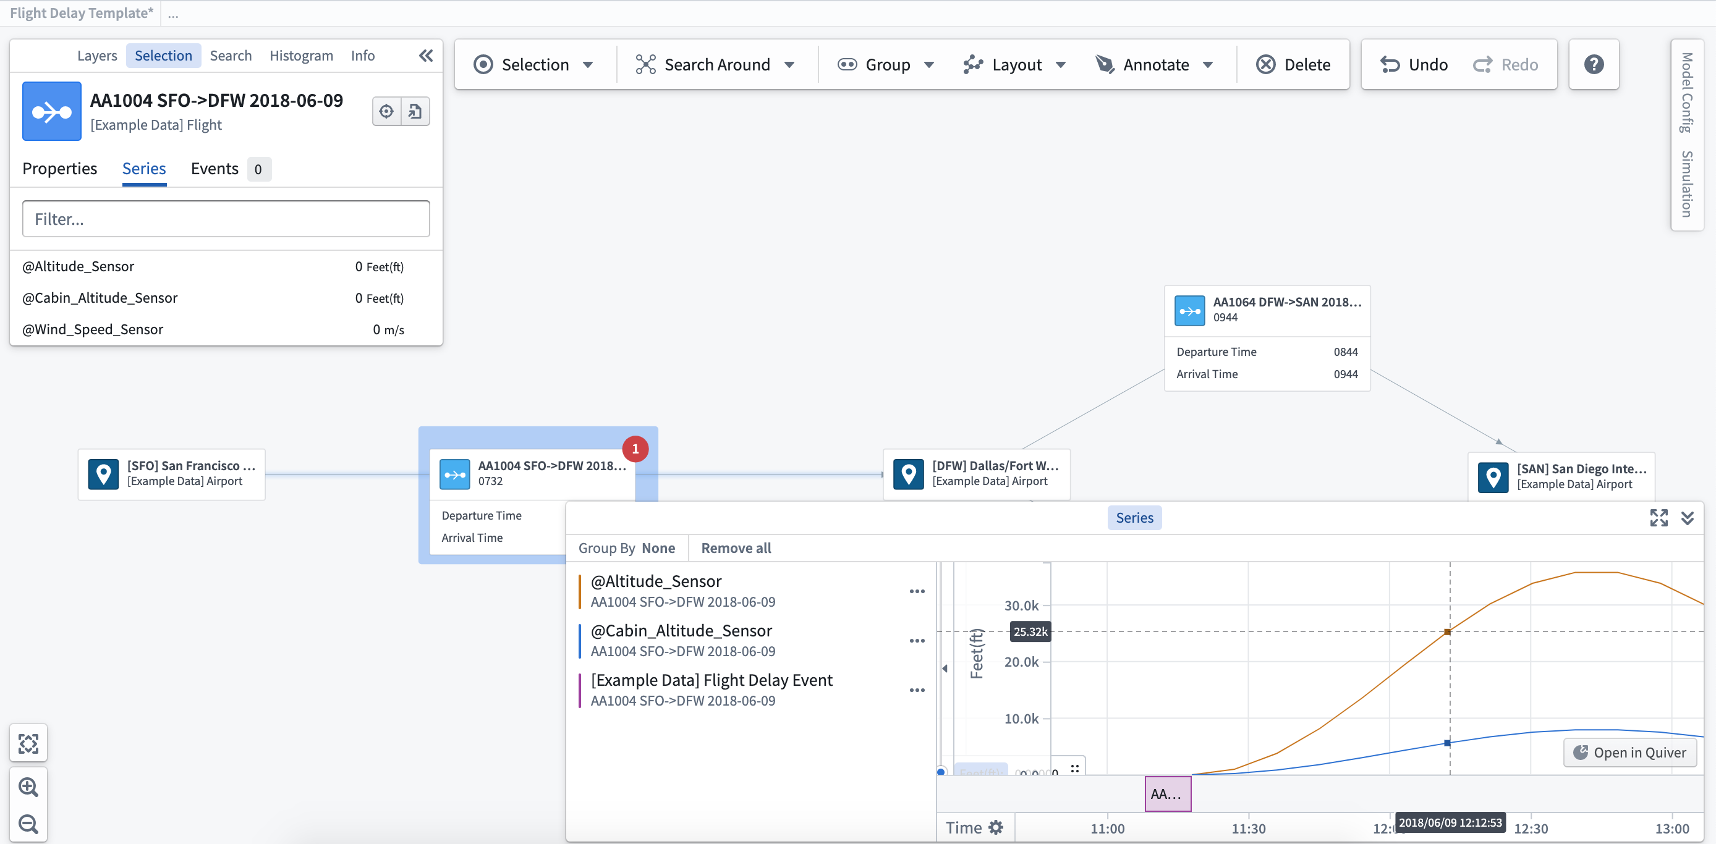Click the SAN airport node icon
1716x844 pixels.
point(1493,477)
